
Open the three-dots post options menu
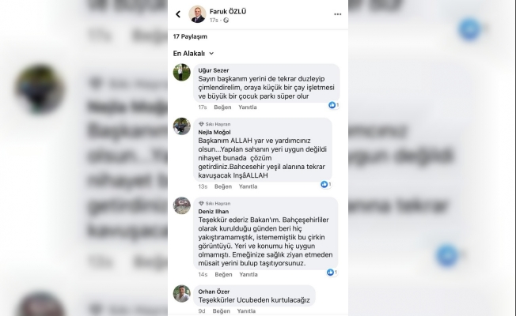pyautogui.click(x=338, y=14)
